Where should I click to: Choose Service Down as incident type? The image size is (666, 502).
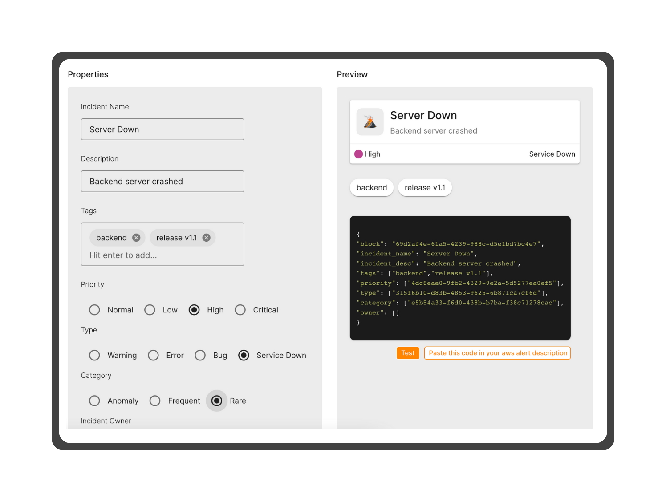[244, 355]
